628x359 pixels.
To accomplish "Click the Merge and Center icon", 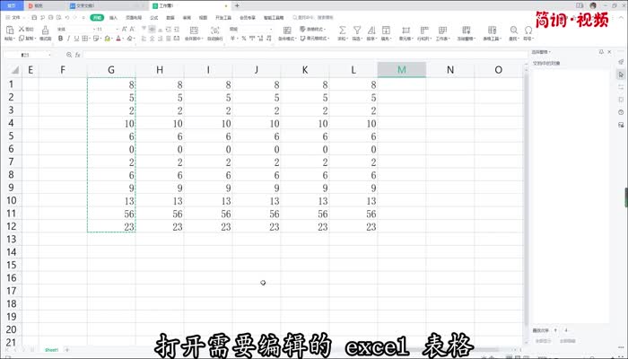I will tap(190, 30).
